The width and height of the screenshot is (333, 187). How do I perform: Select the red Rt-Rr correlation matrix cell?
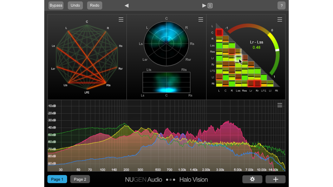pos(257,83)
